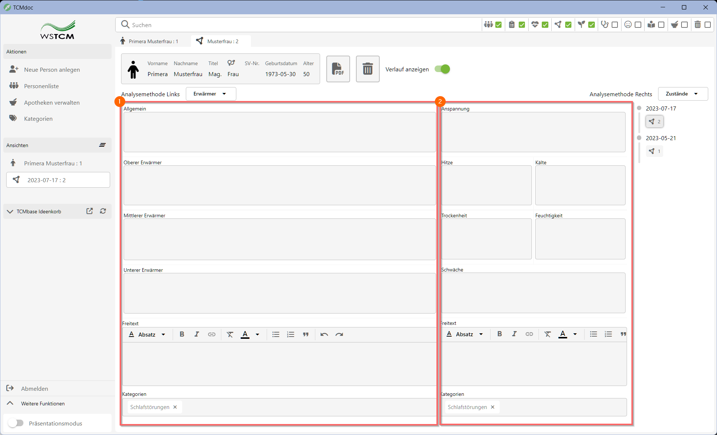Viewport: 717px width, 435px height.
Task: Enable the Präsentationsmodus switch
Action: point(16,423)
